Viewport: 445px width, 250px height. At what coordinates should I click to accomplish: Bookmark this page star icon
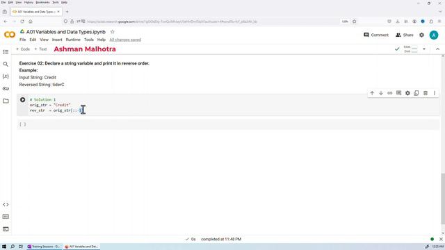pyautogui.click(x=354, y=22)
